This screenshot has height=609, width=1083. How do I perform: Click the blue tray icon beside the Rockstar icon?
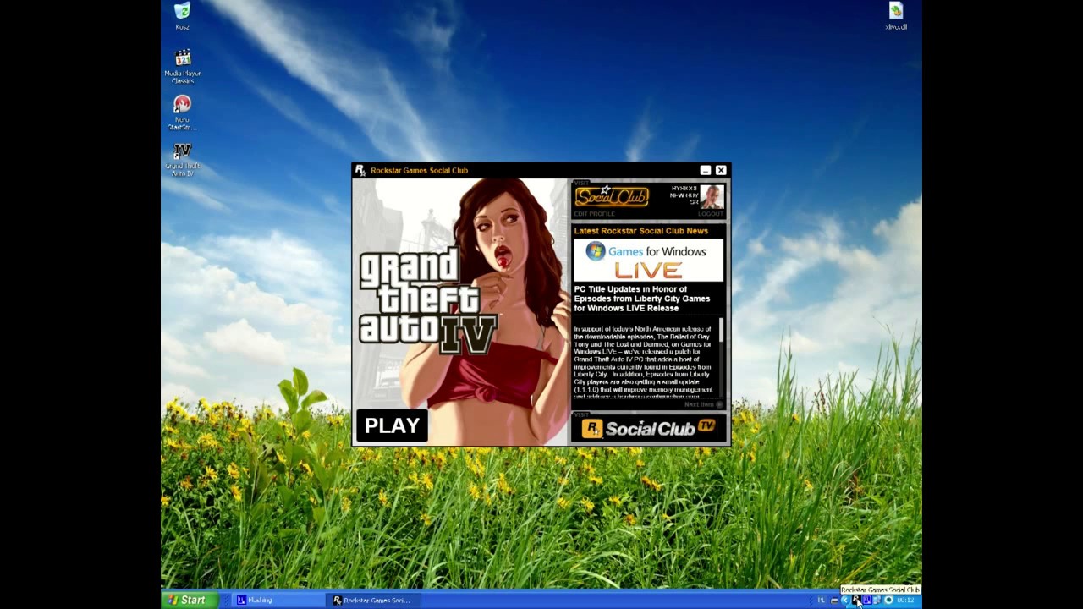[x=867, y=600]
